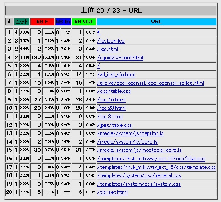
Task: Click the red kB F column header
Action: [43, 22]
